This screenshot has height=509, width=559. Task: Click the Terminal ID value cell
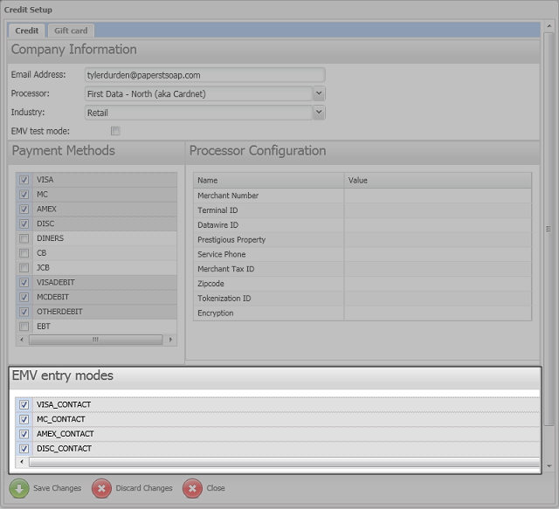[437, 210]
